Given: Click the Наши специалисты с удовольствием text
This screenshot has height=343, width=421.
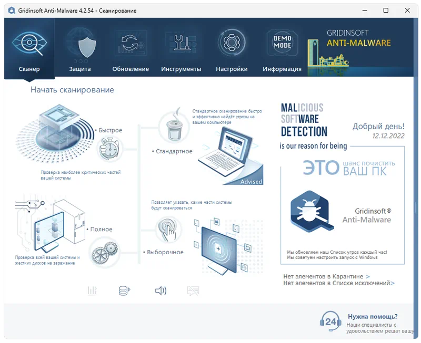Looking at the screenshot, I should coord(380,328).
